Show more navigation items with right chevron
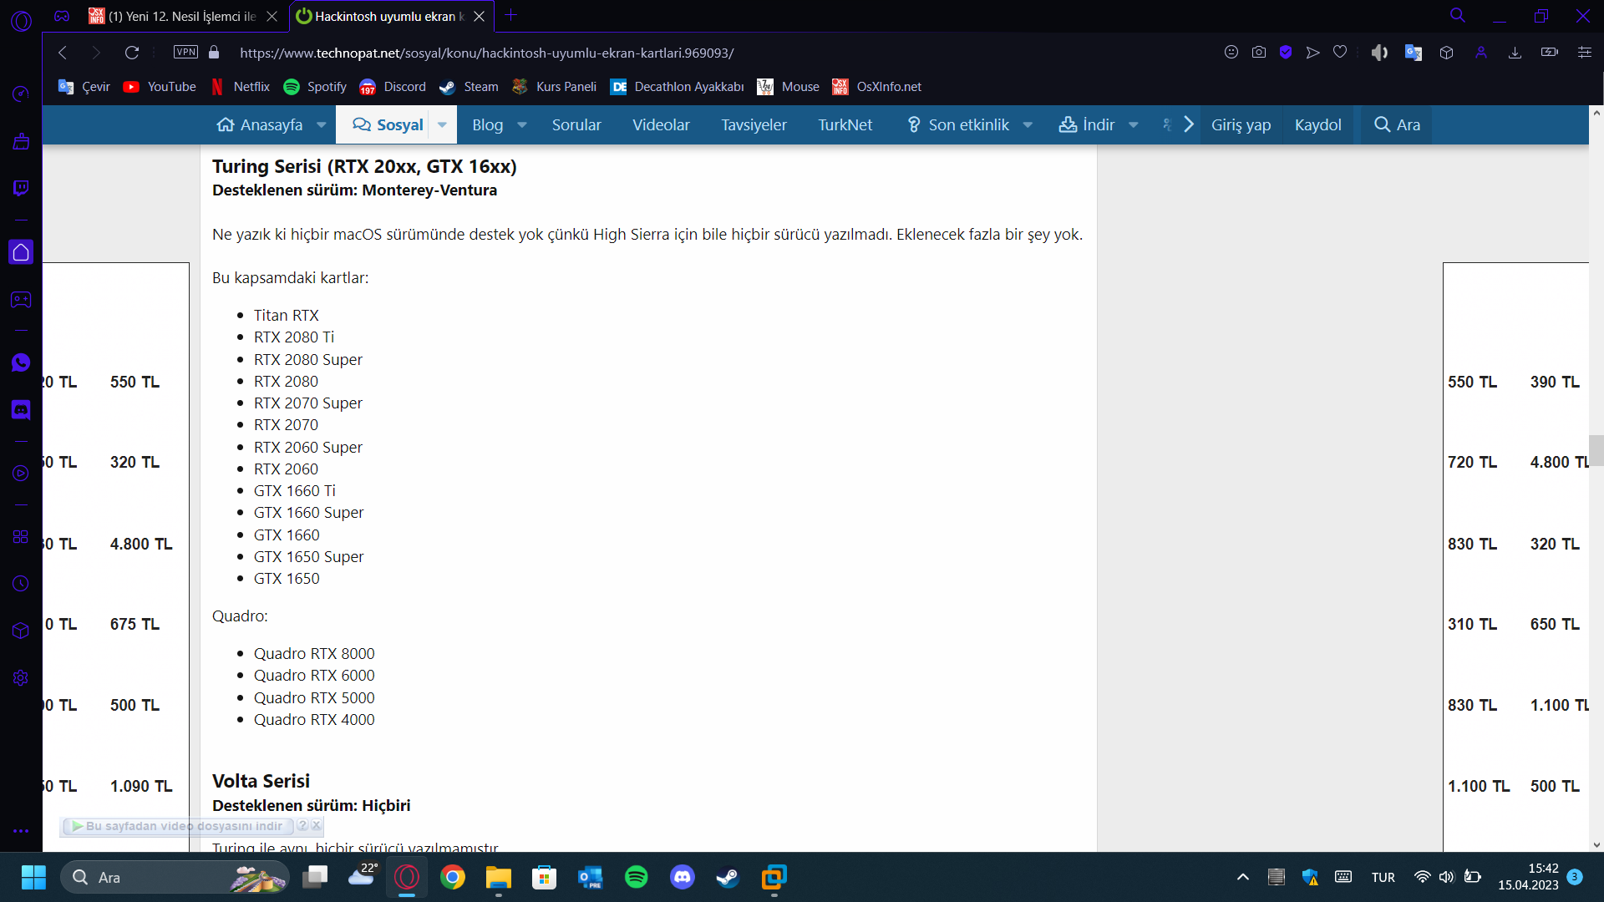This screenshot has height=902, width=1604. pos(1188,125)
